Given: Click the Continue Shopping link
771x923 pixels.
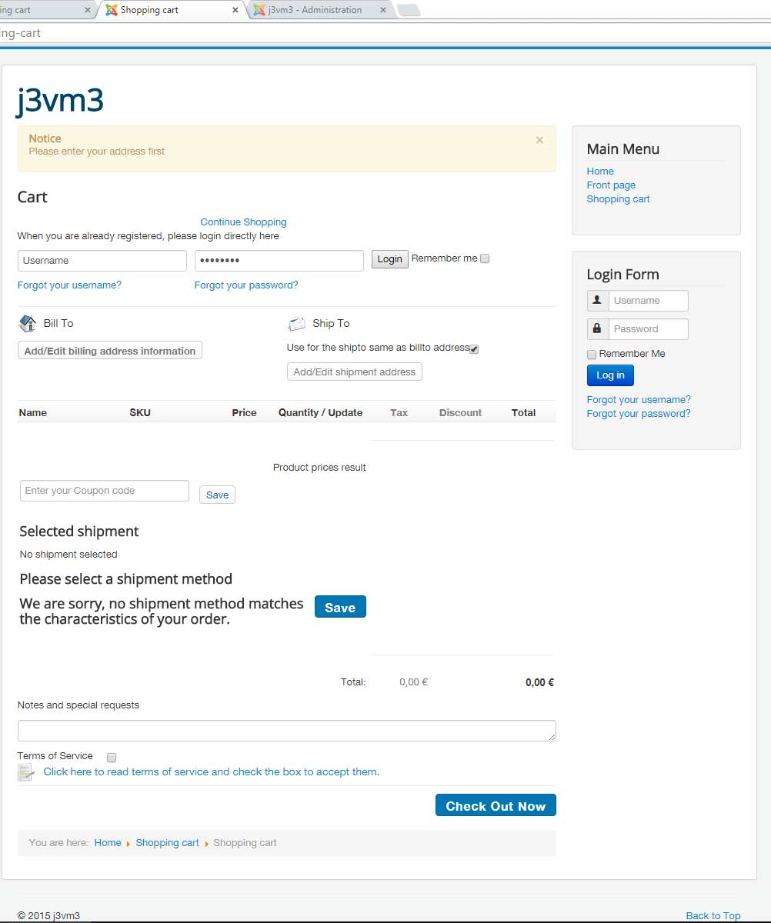Looking at the screenshot, I should pos(243,222).
